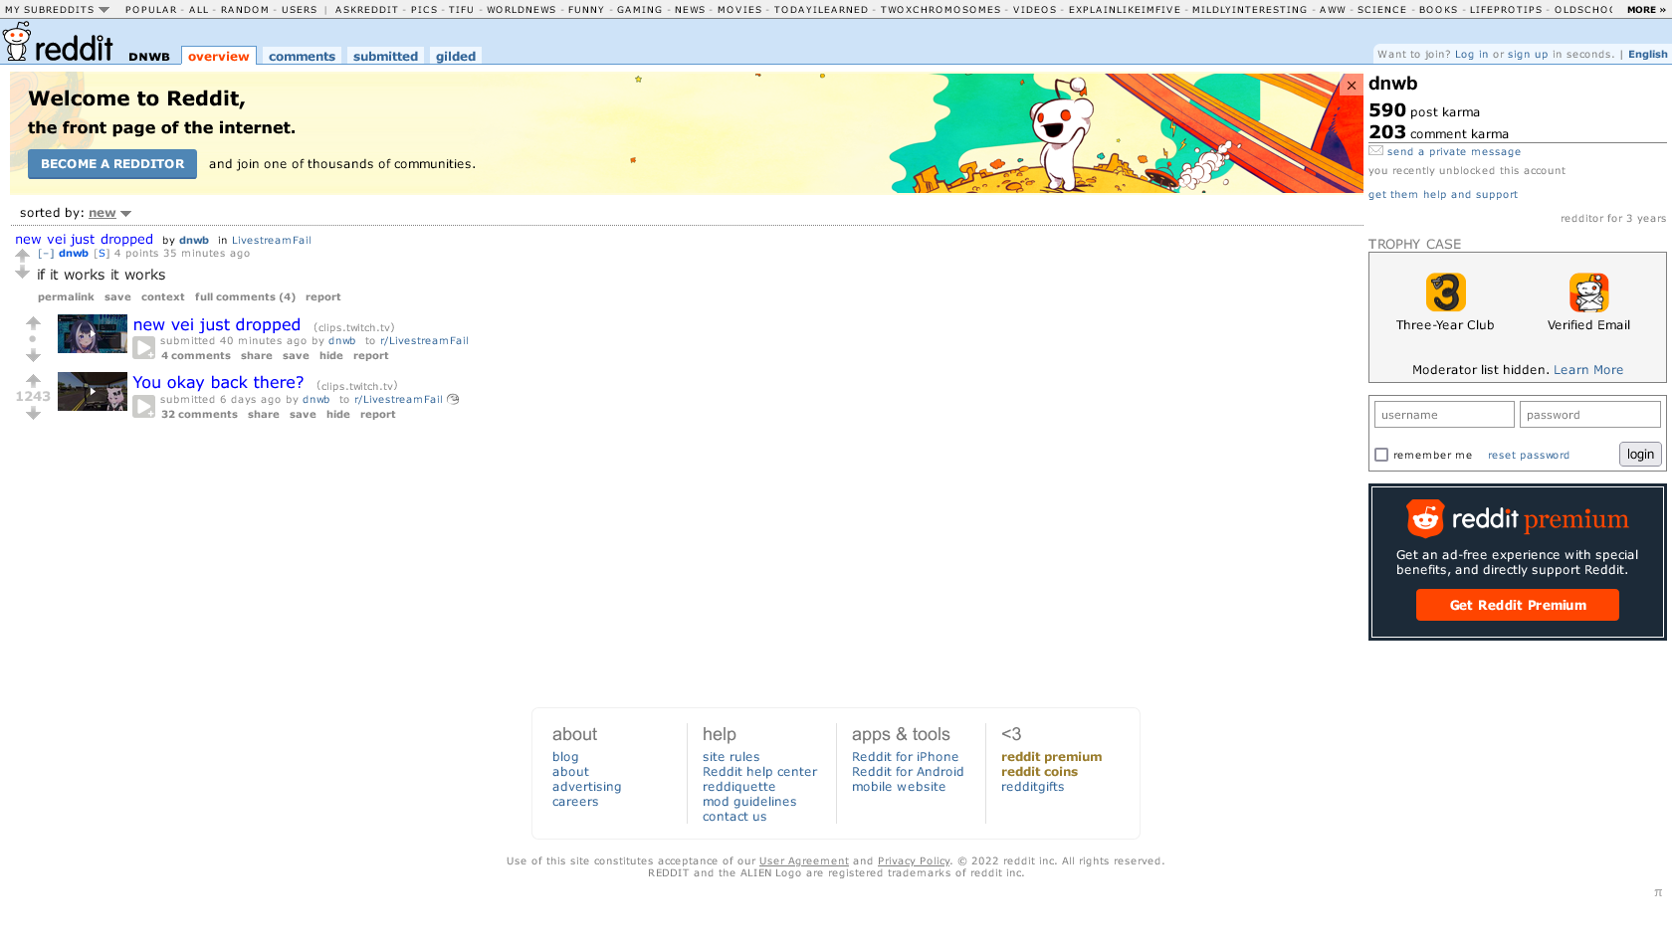Open Reddit for iPhone footer link
Viewport: 1672px width, 950px height.
click(x=905, y=756)
